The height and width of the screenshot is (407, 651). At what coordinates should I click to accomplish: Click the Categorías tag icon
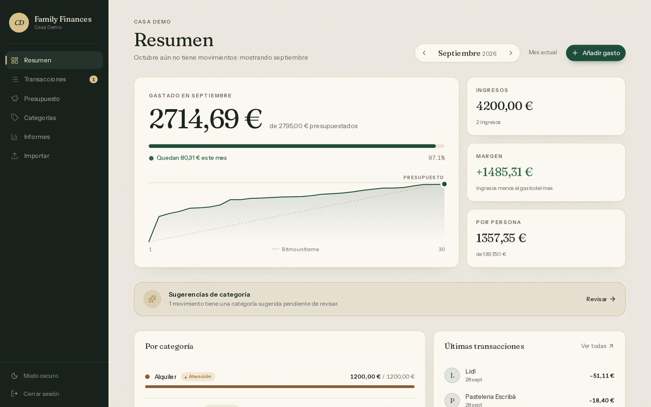(x=14, y=118)
